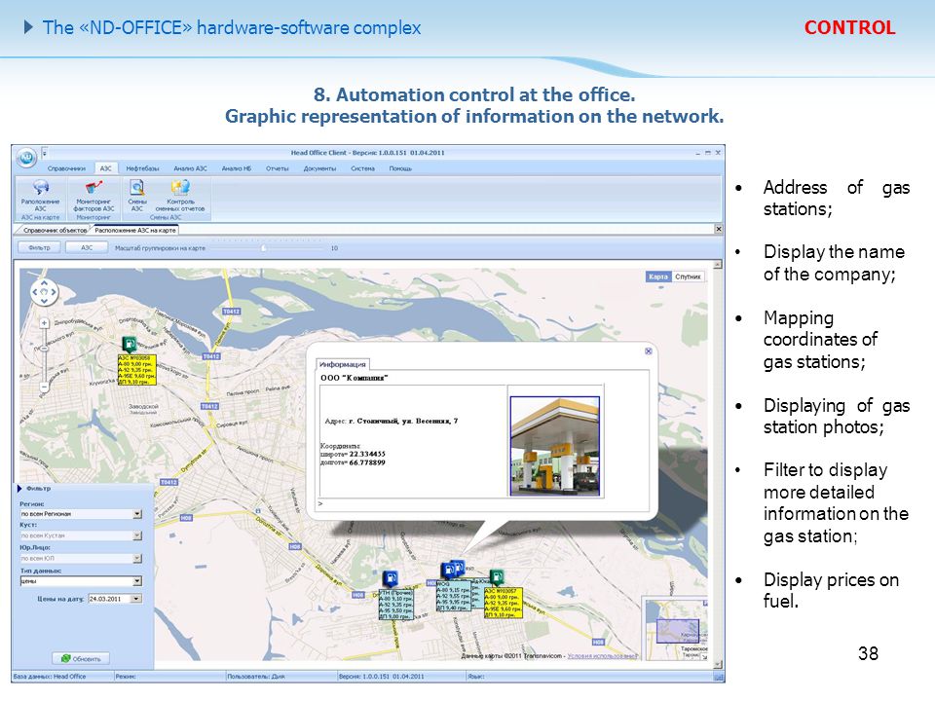This screenshot has width=935, height=701.
Task: Click the map scrollbar down arrow
Action: point(718,664)
